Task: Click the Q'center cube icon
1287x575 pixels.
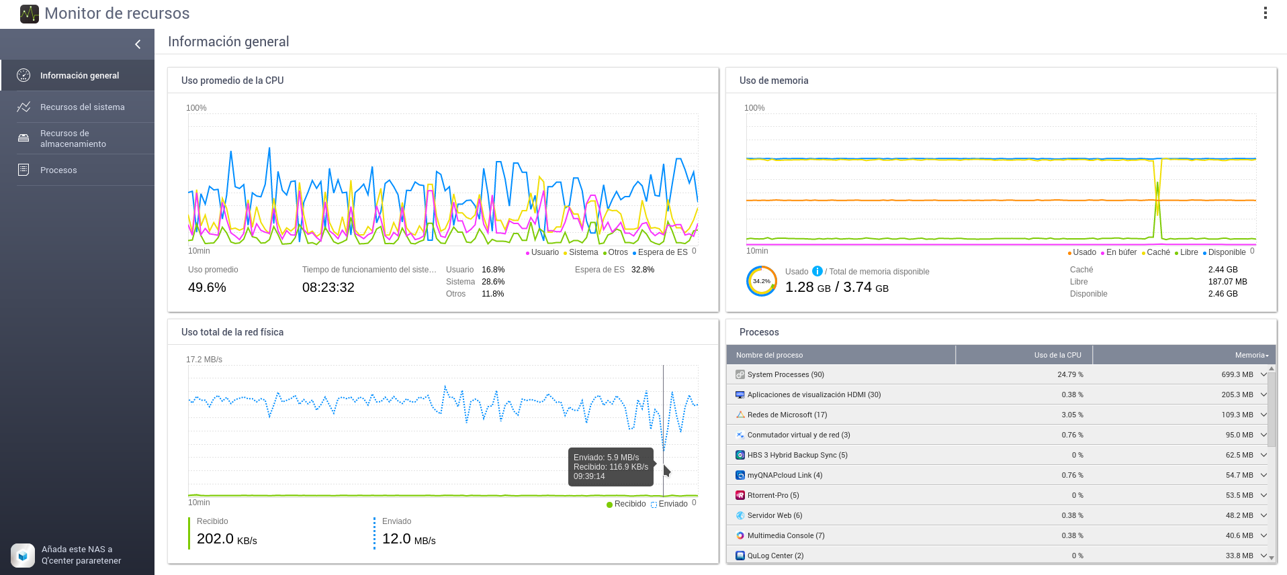Action: (23, 555)
